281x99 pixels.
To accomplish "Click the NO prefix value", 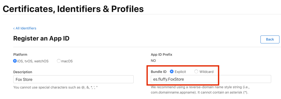I will pyautogui.click(x=153, y=61).
